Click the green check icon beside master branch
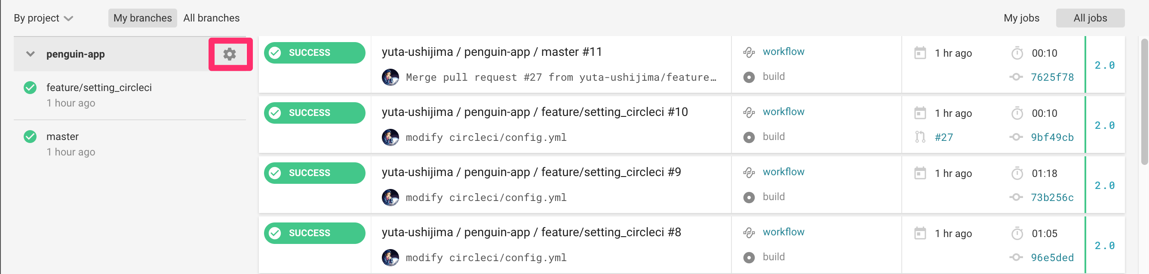Image resolution: width=1149 pixels, height=274 pixels. (31, 136)
